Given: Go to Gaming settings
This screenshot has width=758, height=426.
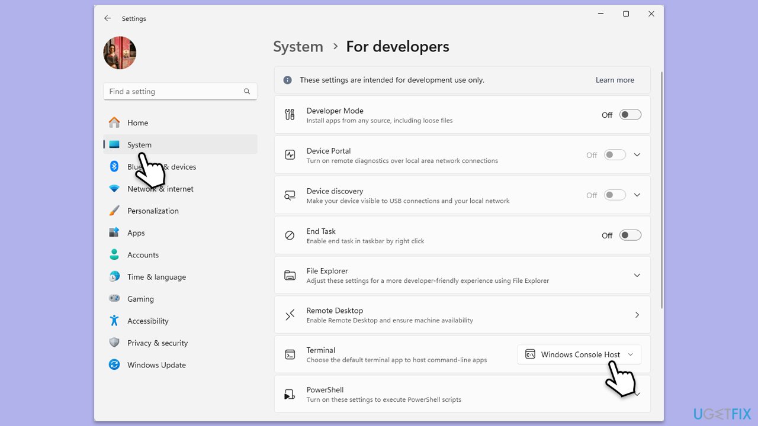Looking at the screenshot, I should pyautogui.click(x=180, y=299).
